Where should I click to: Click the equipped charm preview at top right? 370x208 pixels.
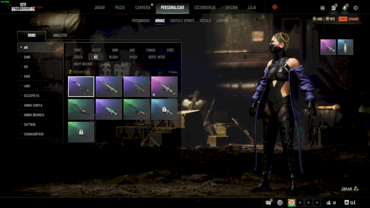pyautogui.click(x=345, y=47)
